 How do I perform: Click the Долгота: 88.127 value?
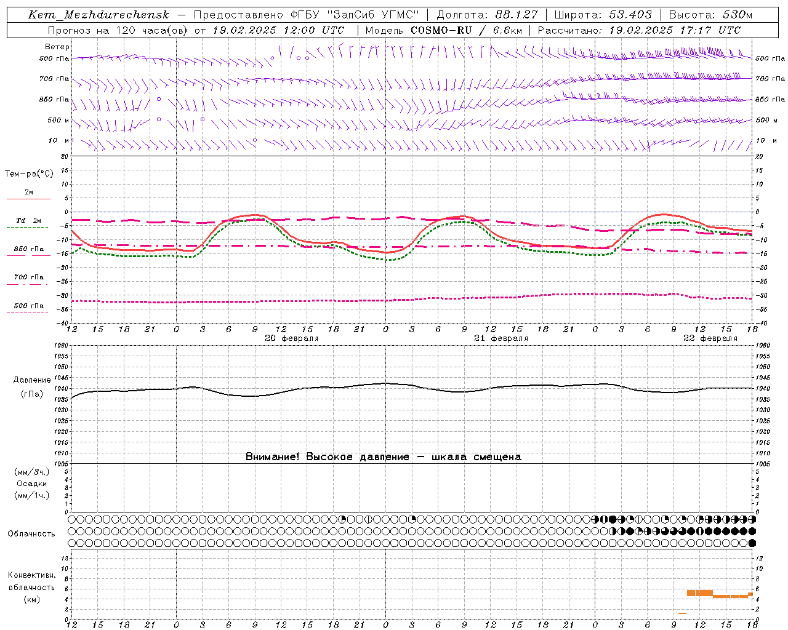(487, 15)
